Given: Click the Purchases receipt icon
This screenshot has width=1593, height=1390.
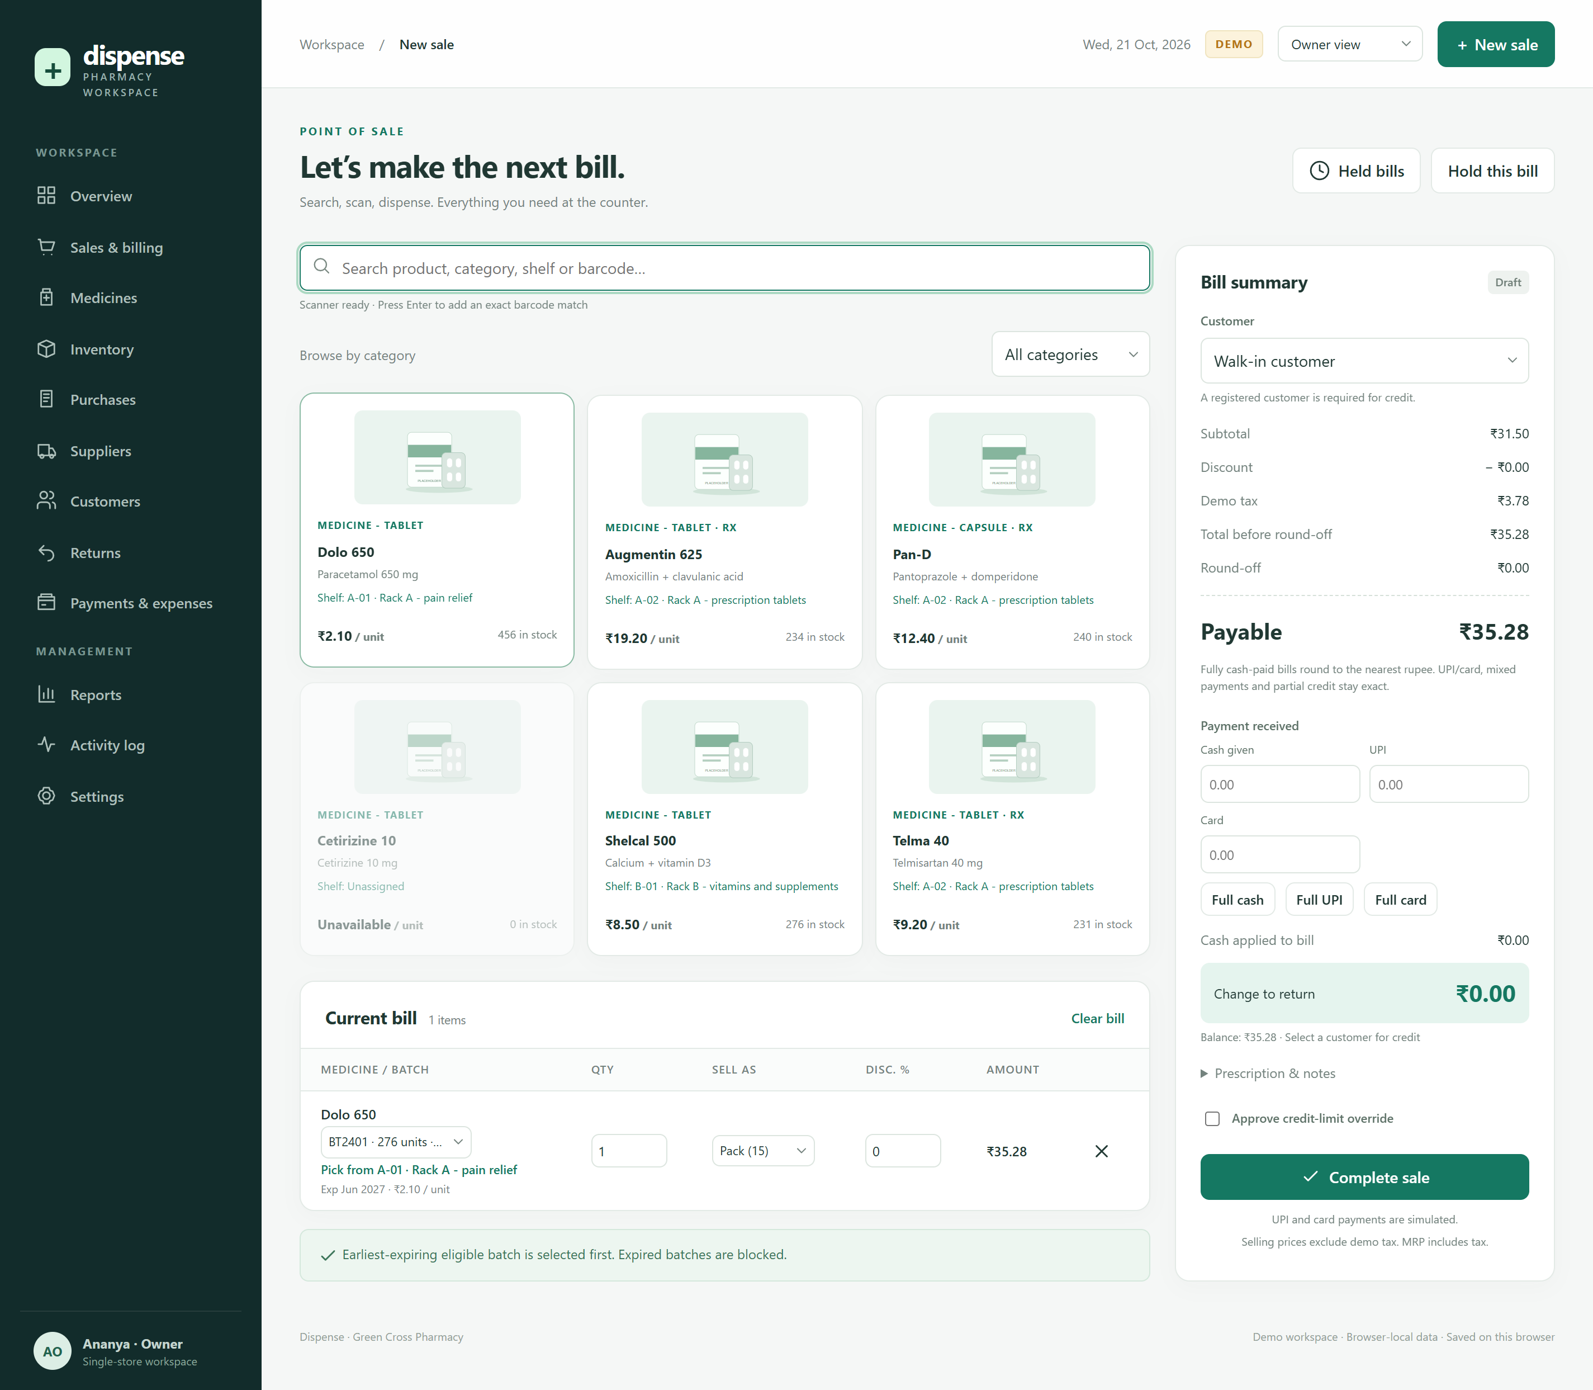Looking at the screenshot, I should (x=46, y=399).
